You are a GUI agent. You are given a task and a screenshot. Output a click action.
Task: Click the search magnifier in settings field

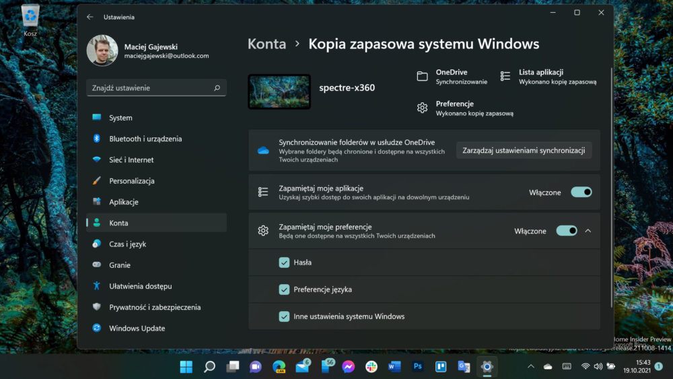(x=217, y=88)
